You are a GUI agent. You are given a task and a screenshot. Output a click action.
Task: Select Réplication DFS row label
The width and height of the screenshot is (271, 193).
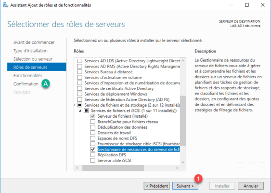point(112,155)
